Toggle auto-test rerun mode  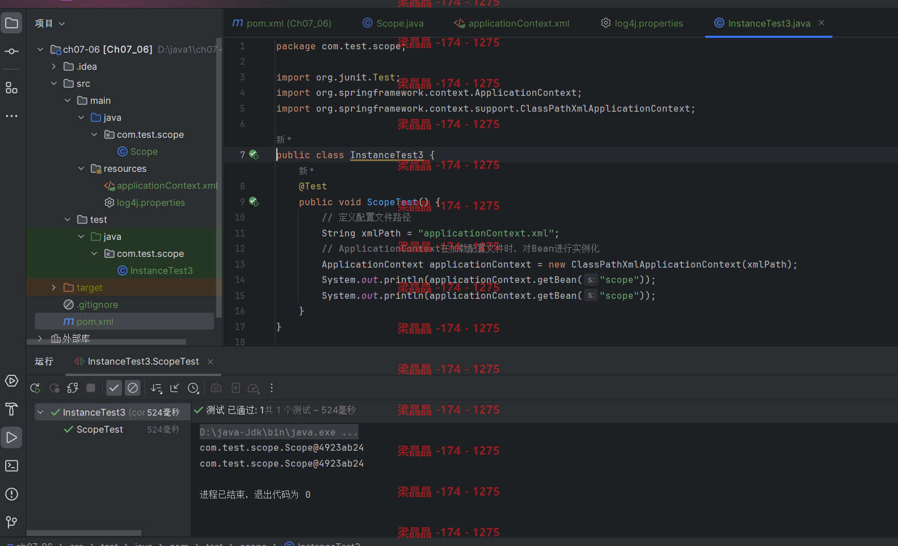(73, 388)
